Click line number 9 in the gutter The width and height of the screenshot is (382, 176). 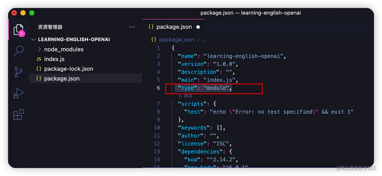[x=158, y=120]
